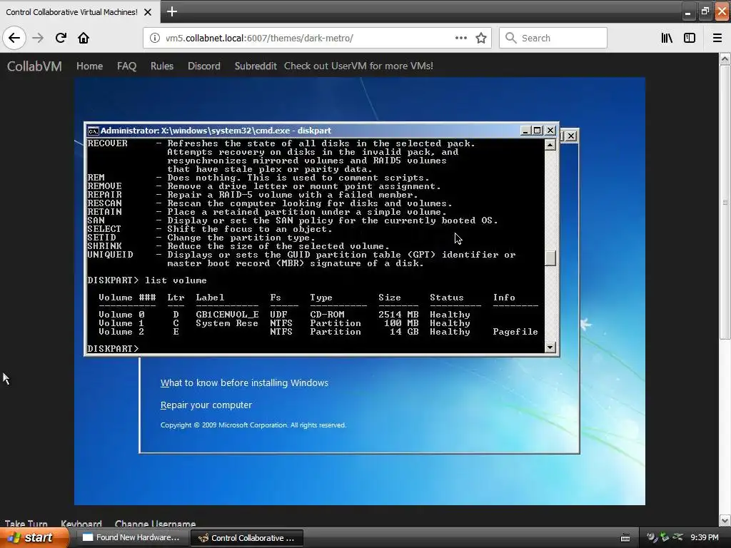Close the Control Collaborative Virtual Machines tab
Viewport: 731px width, 548px height.
(x=148, y=12)
